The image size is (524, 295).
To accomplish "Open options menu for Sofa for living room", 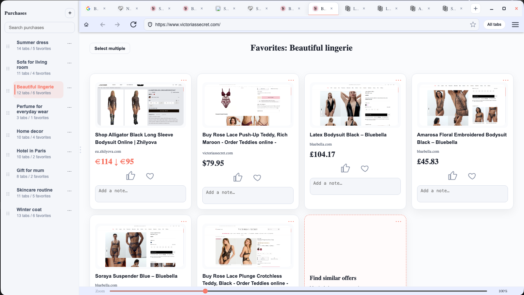I will pos(69,63).
